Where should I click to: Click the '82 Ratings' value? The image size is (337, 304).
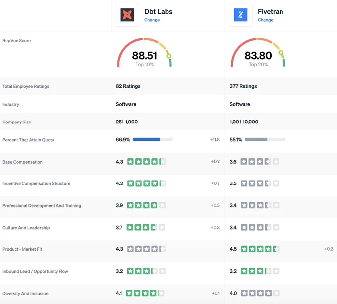128,86
